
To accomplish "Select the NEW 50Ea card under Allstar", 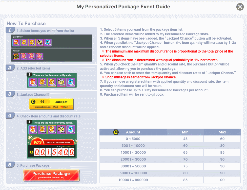I will (24, 56).
